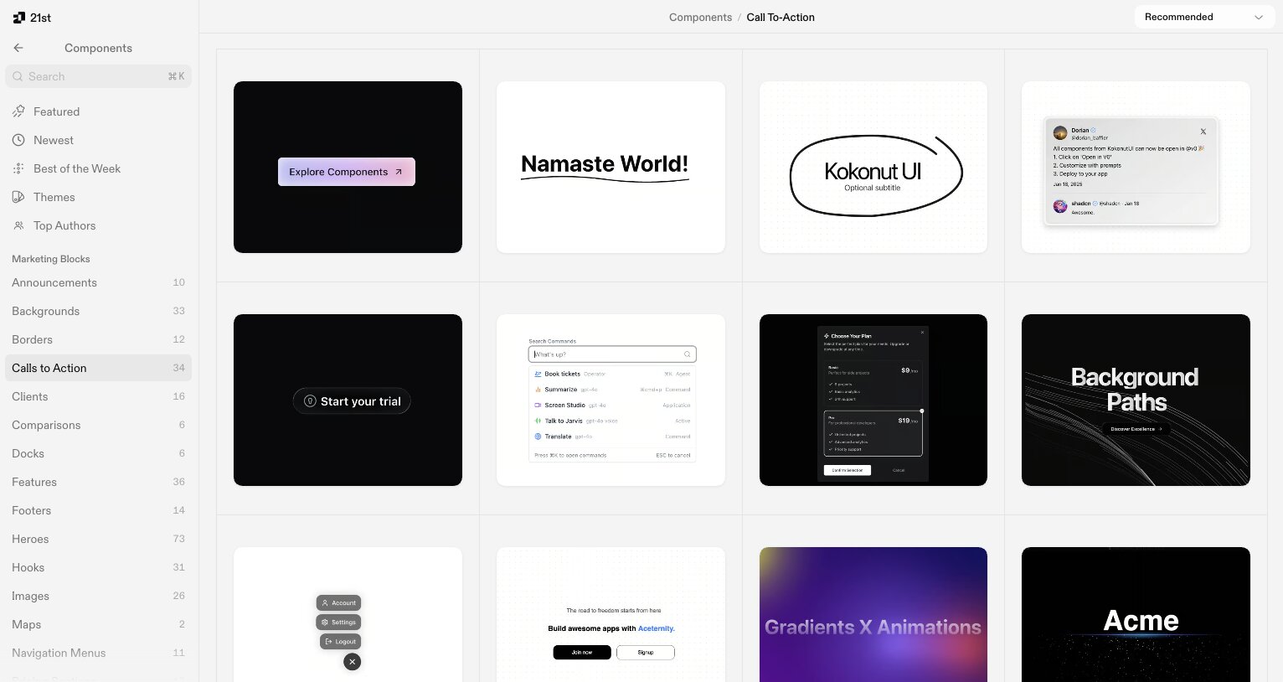Click the Start your trial button
This screenshot has width=1283, height=682.
coord(351,400)
